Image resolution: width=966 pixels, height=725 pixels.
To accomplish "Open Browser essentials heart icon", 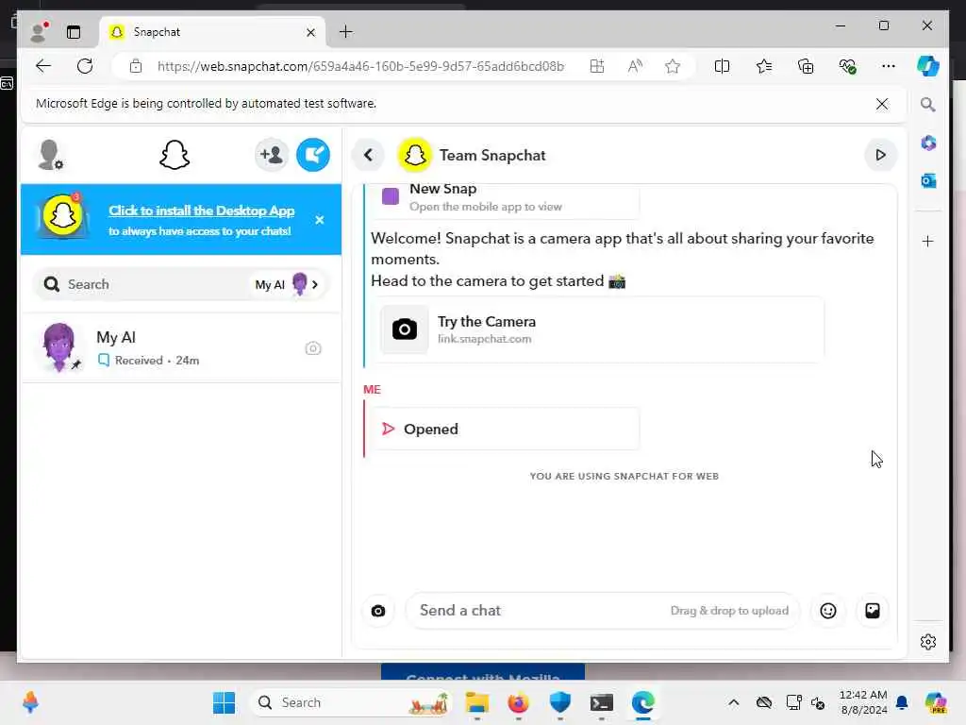I will click(x=848, y=66).
